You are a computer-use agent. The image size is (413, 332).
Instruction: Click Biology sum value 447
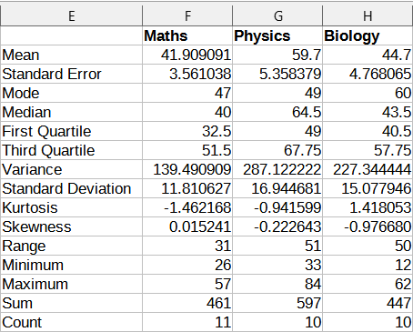coord(368,303)
